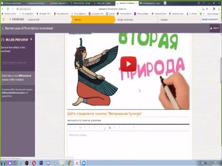Play the embedded YouTube video

point(128,64)
